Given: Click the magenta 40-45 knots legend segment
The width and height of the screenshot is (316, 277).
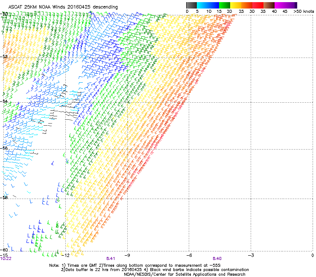Looking at the screenshot, I should [x=280, y=5].
